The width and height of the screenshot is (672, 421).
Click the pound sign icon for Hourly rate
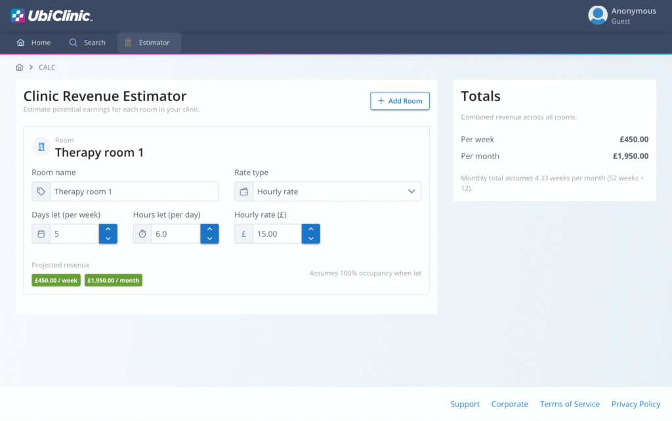(x=243, y=234)
